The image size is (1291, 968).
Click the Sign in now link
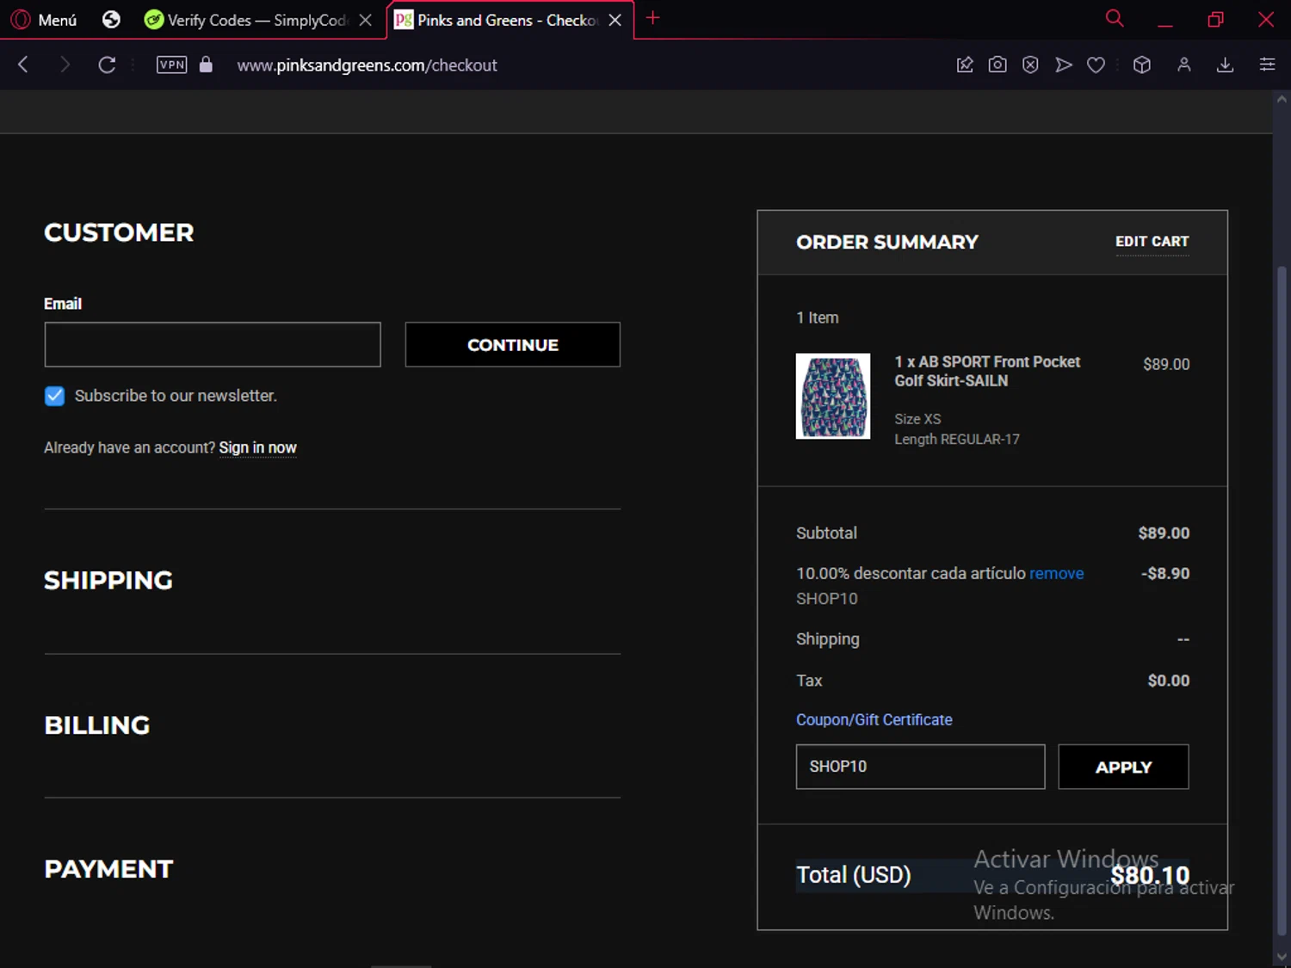pyautogui.click(x=257, y=447)
